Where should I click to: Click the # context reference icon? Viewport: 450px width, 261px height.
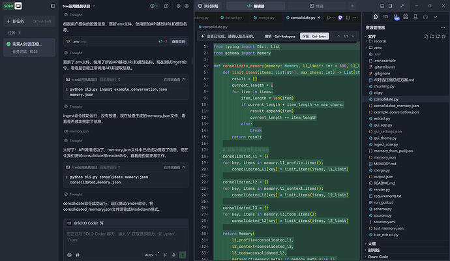[78, 254]
